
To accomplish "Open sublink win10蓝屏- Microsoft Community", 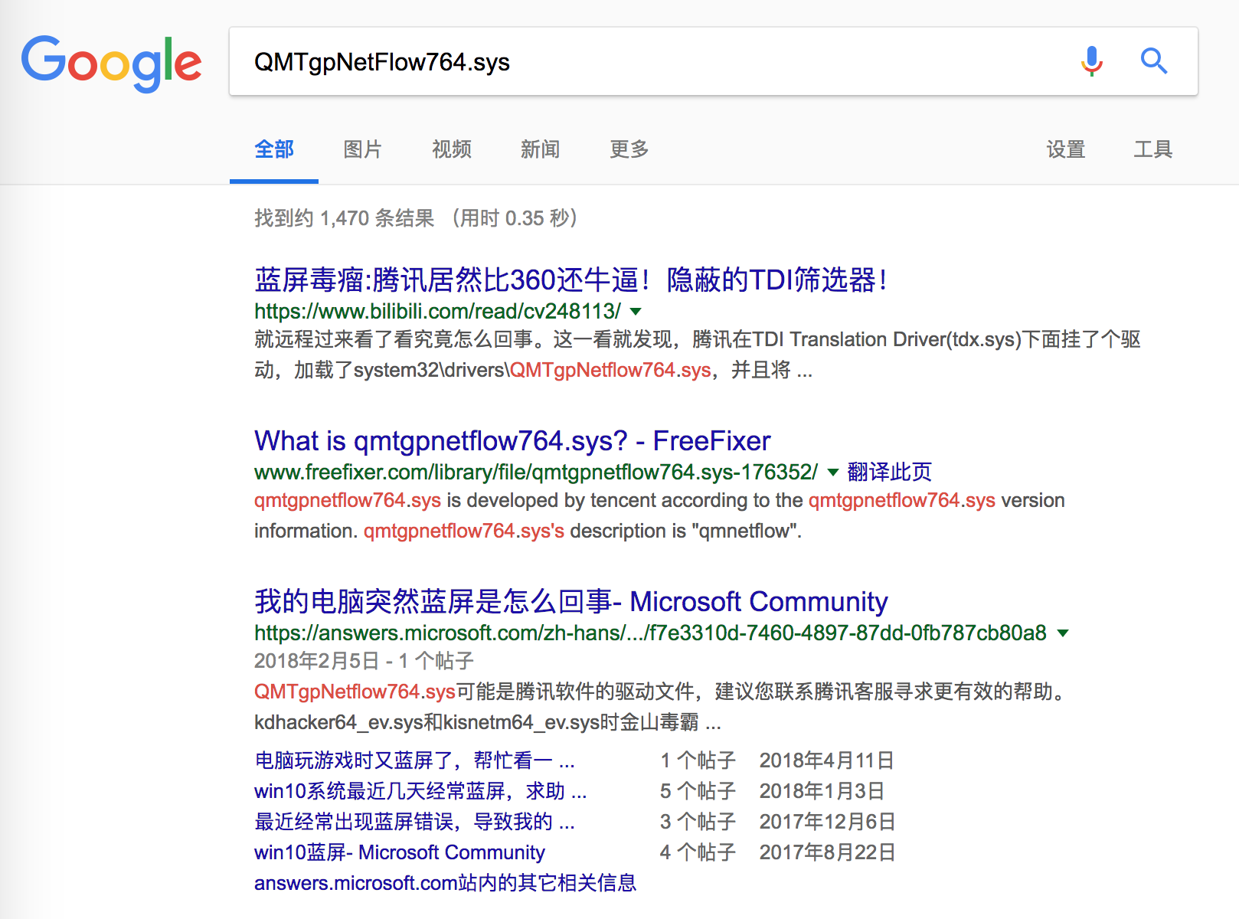I will (400, 852).
